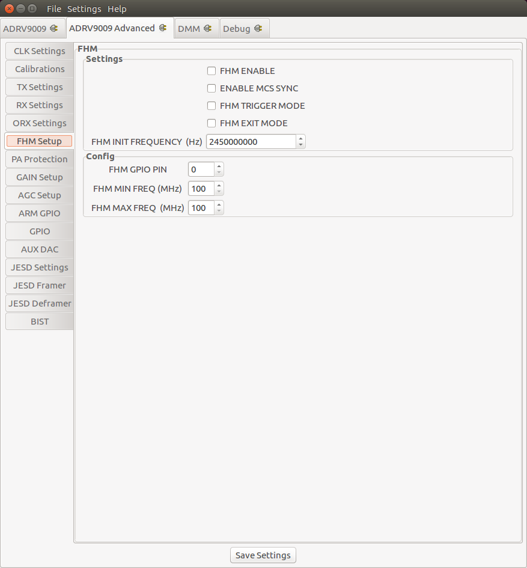Step down the FHM MIN FREQ value
The height and width of the screenshot is (568, 527).
(219, 191)
